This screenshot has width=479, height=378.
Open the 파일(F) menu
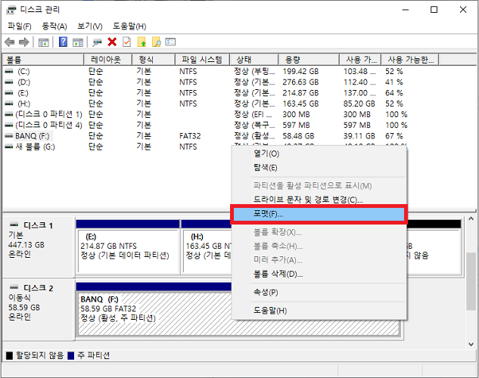[x=20, y=26]
